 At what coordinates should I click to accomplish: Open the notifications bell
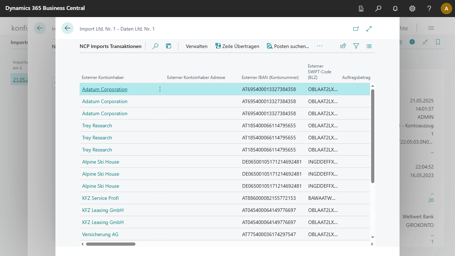(395, 9)
